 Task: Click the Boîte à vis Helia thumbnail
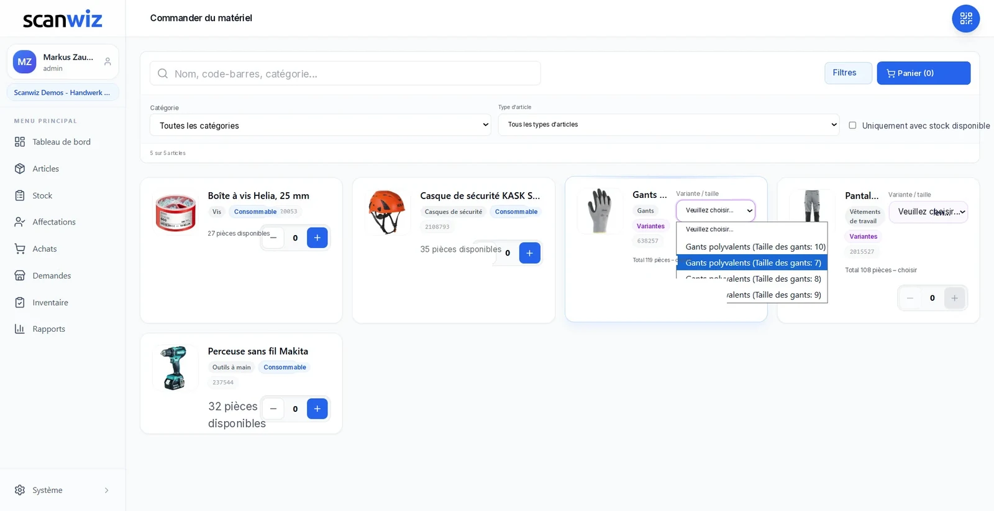point(176,213)
